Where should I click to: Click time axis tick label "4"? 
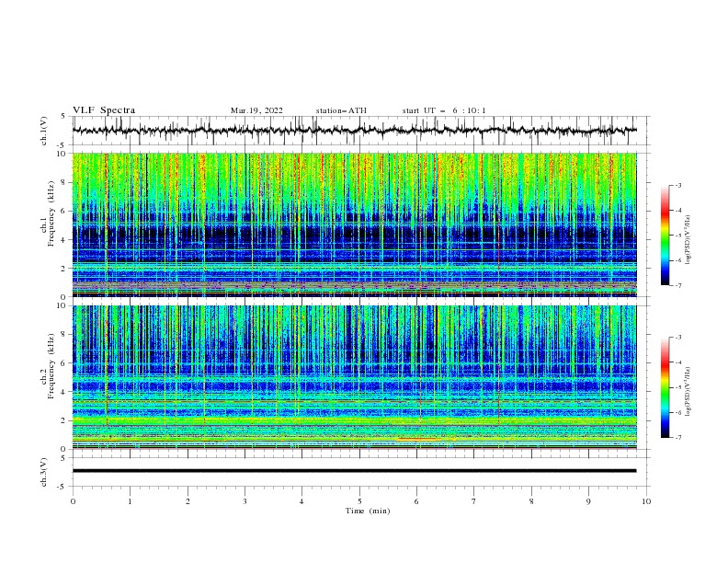pos(301,501)
